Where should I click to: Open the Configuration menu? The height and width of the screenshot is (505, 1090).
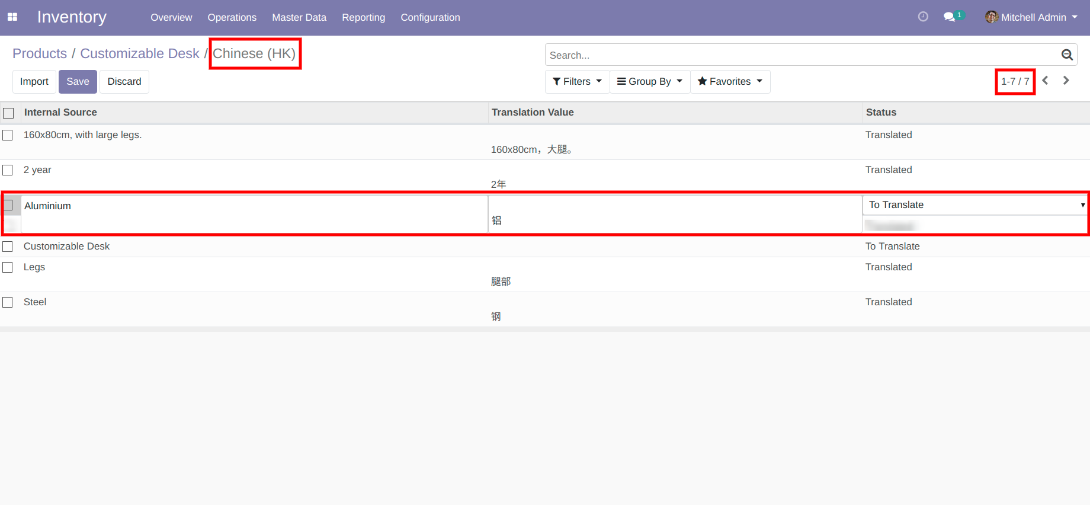pos(430,18)
